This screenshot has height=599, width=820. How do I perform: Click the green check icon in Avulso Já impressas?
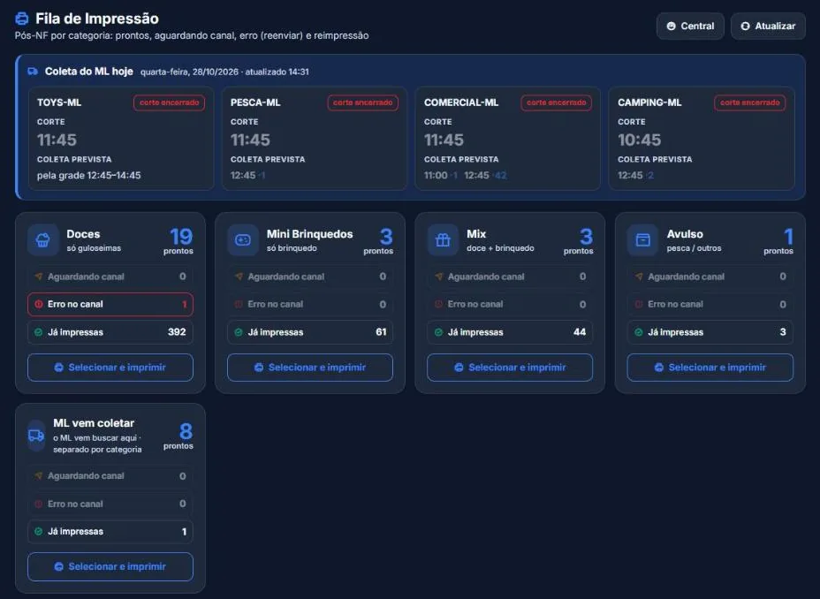(639, 332)
